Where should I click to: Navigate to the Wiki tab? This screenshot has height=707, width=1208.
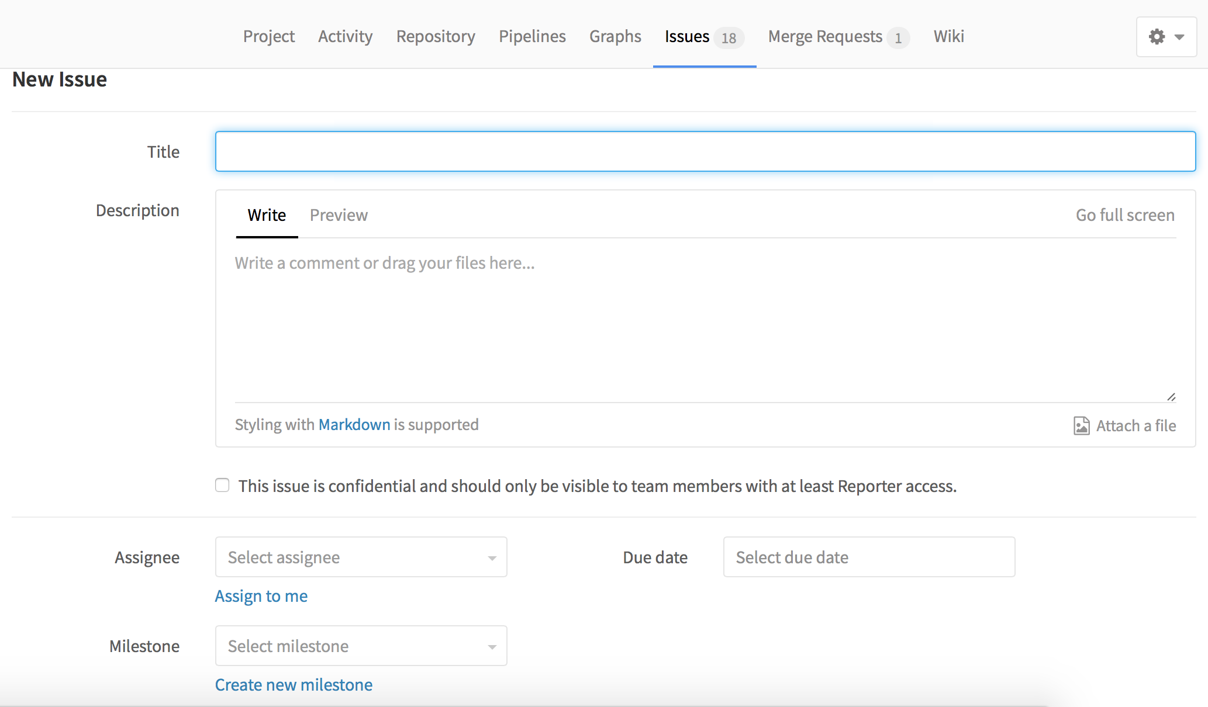click(x=948, y=36)
